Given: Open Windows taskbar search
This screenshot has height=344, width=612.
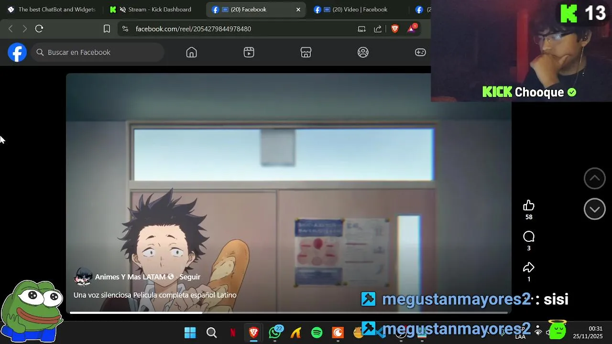Looking at the screenshot, I should (x=211, y=333).
